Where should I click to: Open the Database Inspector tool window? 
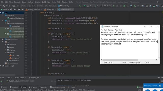(58, 87)
